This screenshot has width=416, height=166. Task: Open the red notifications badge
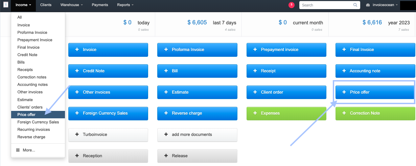pyautogui.click(x=291, y=5)
